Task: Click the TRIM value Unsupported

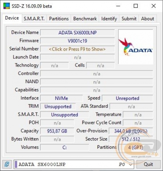Action: (x=58, y=107)
